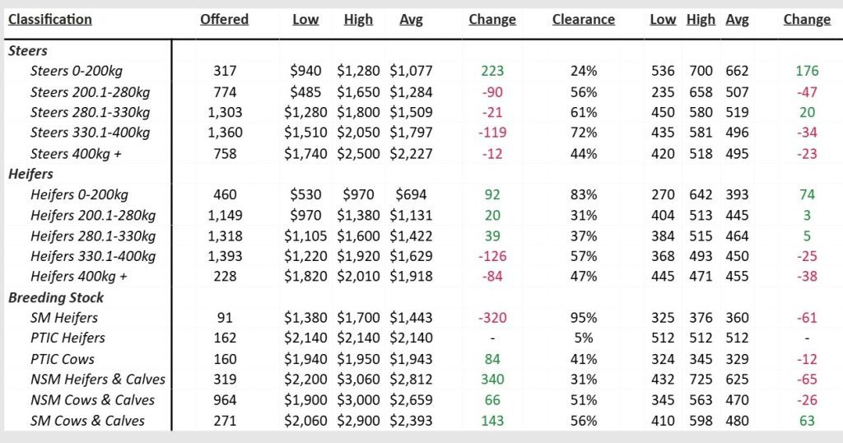Select the PTIC Cows row label
The image size is (843, 443).
point(63,359)
